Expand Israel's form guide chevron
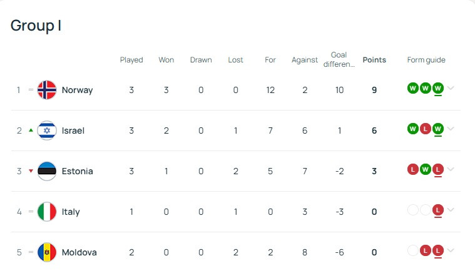 pos(451,129)
